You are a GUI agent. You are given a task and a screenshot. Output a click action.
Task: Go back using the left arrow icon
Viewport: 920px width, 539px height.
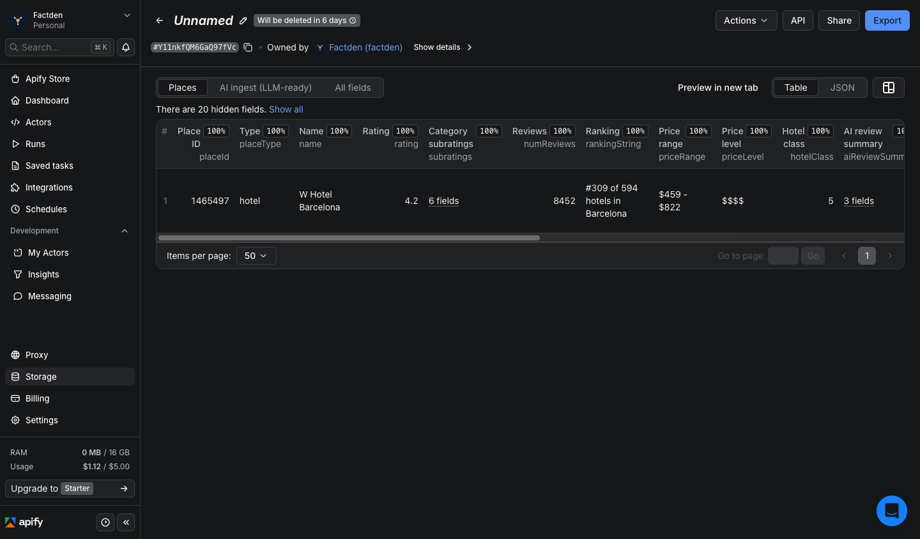160,20
